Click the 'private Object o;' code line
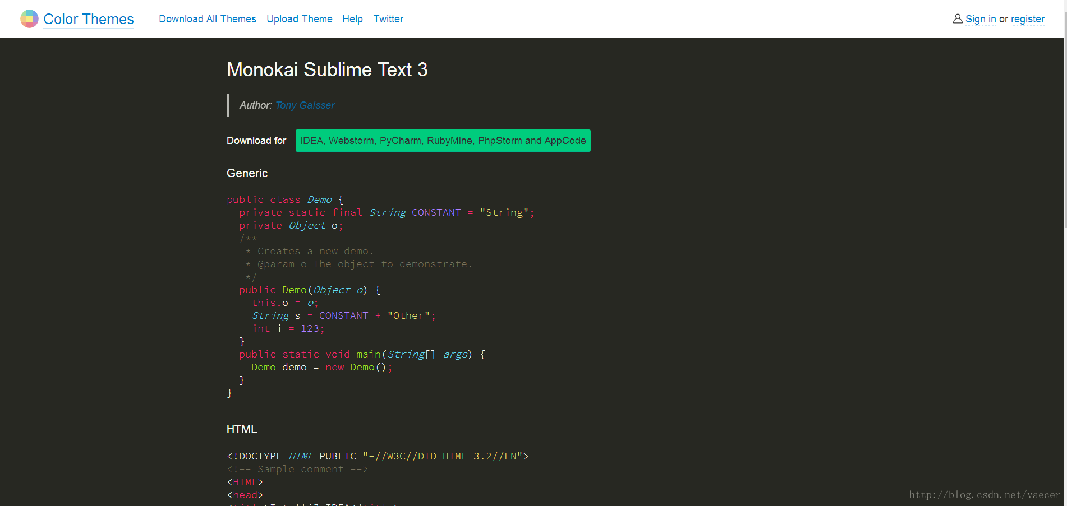Image resolution: width=1067 pixels, height=506 pixels. pos(291,225)
